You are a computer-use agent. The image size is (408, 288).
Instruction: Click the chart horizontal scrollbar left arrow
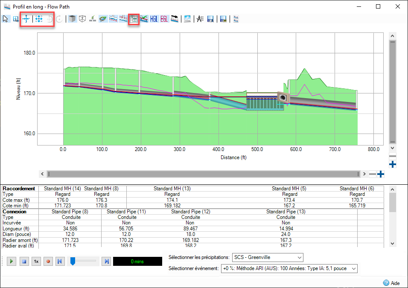coord(42,174)
